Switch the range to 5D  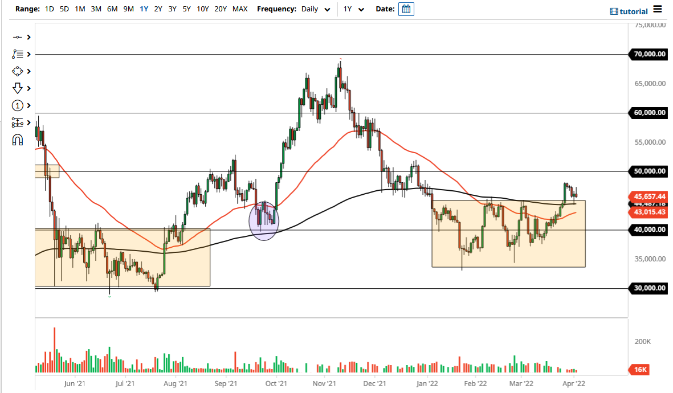(x=64, y=9)
